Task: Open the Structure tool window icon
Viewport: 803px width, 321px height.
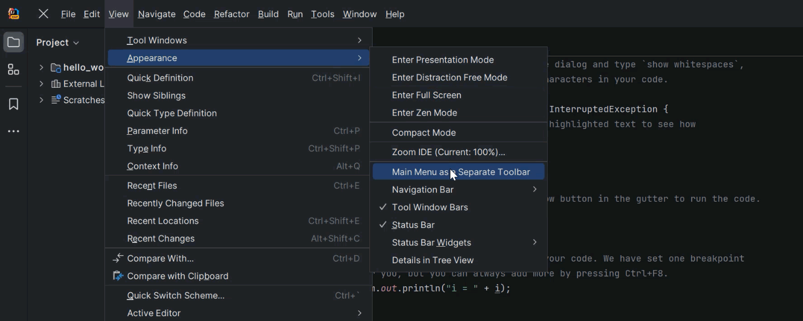Action: click(x=13, y=70)
